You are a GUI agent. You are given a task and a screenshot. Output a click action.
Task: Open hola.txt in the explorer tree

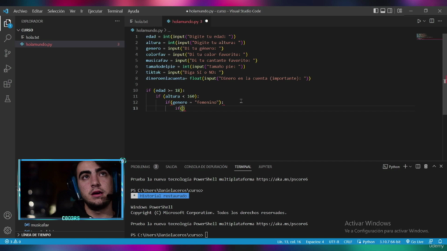32,37
